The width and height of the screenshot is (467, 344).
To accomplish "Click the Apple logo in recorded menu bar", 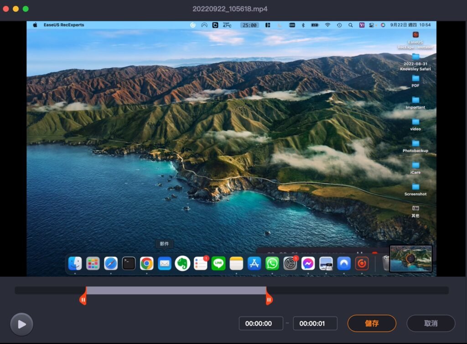I will click(x=35, y=25).
